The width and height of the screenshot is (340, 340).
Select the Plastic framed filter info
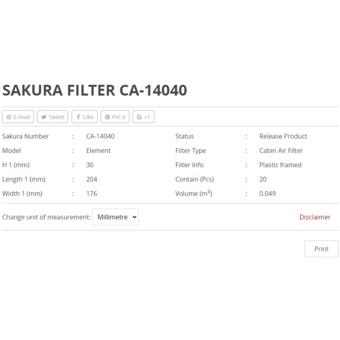click(x=280, y=165)
